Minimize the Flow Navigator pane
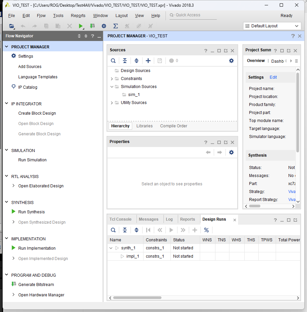 pos(99,37)
